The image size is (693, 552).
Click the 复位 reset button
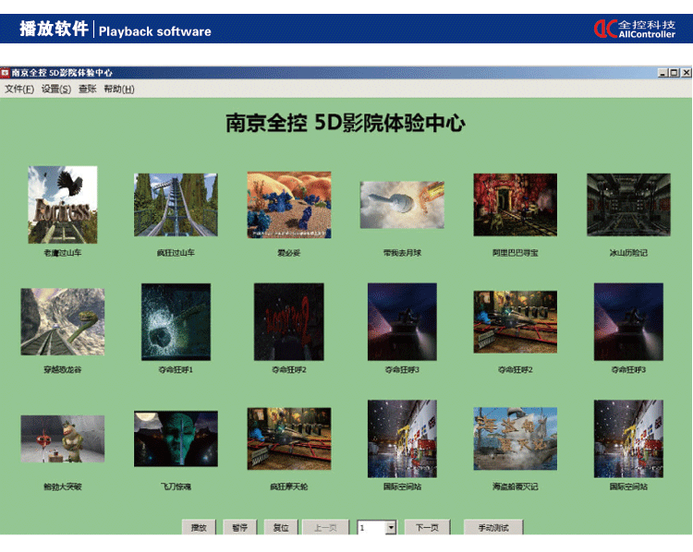[281, 528]
